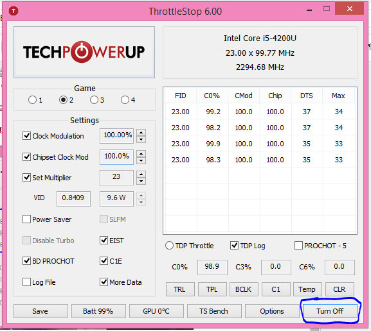Close the ThrottleStop window
371x331 pixels.
(x=350, y=9)
